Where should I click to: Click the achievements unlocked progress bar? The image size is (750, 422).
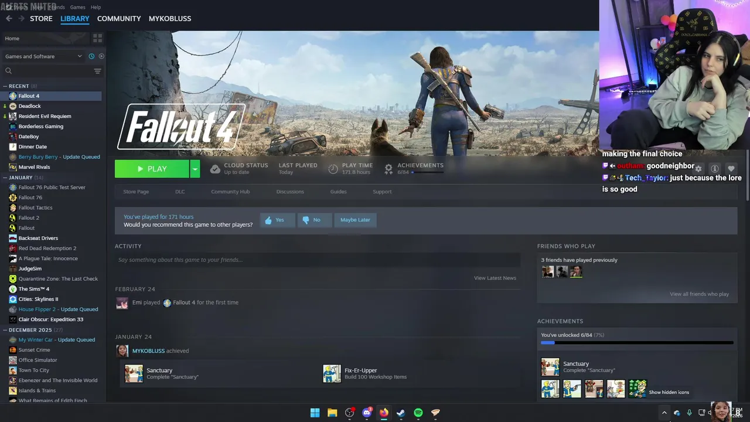[x=637, y=343]
